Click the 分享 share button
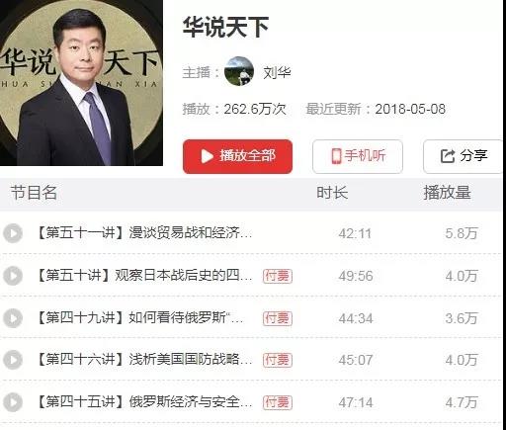The image size is (506, 430). coord(463,156)
